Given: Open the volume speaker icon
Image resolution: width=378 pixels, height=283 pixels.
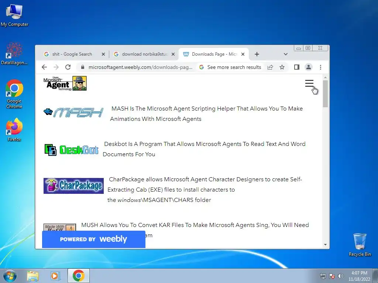Looking at the screenshot, I should 340,276.
